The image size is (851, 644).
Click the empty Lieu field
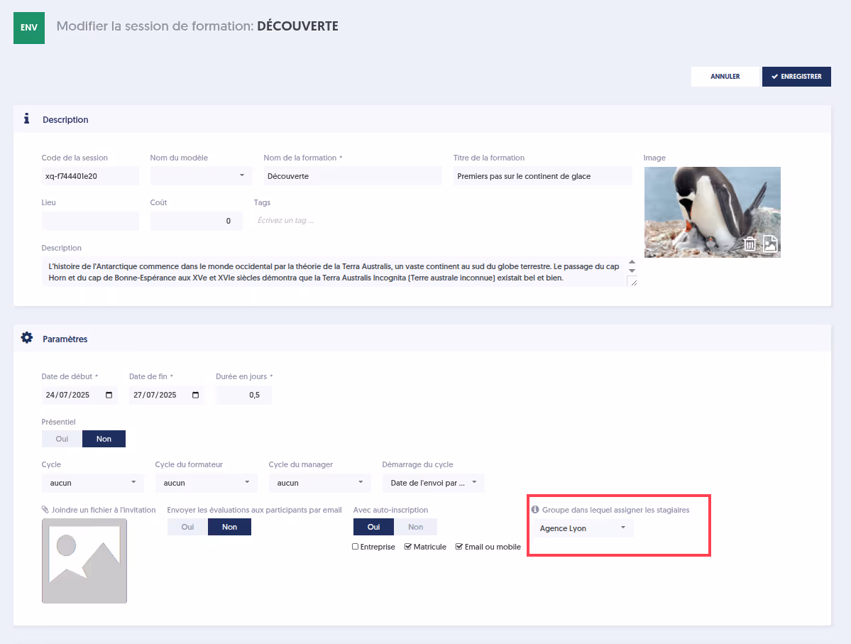[x=90, y=221]
